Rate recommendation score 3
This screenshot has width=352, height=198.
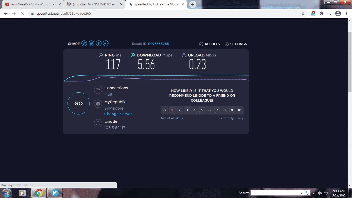(187, 110)
